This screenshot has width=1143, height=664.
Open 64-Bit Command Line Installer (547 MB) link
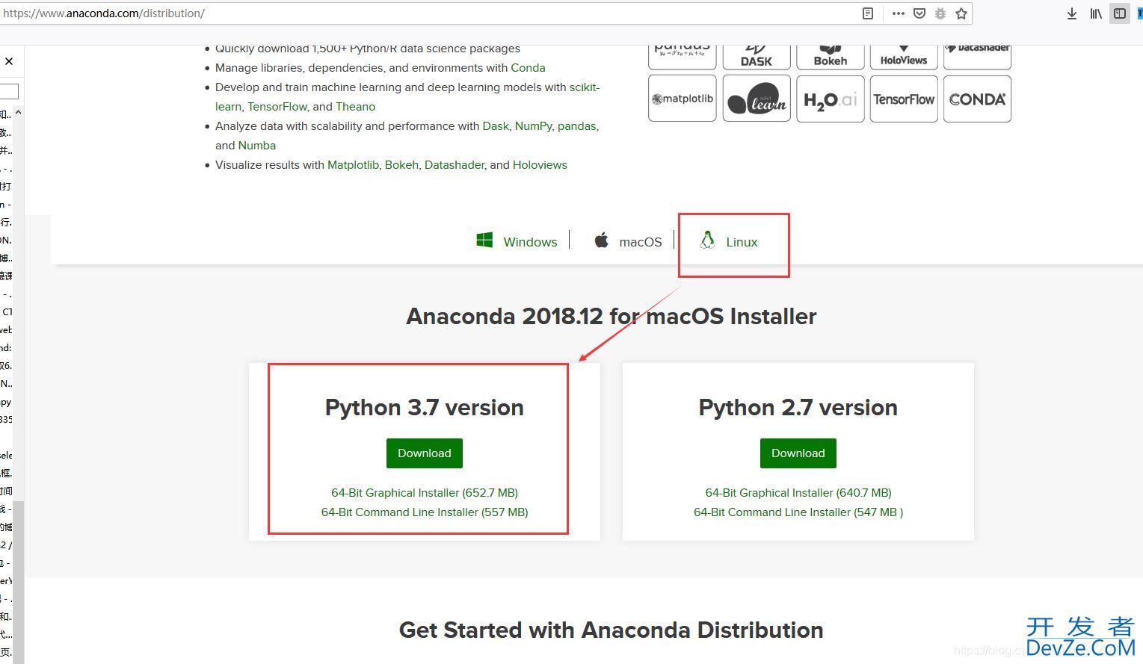tap(798, 512)
